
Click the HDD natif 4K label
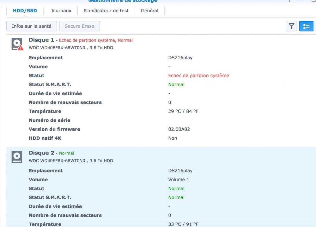(x=45, y=138)
